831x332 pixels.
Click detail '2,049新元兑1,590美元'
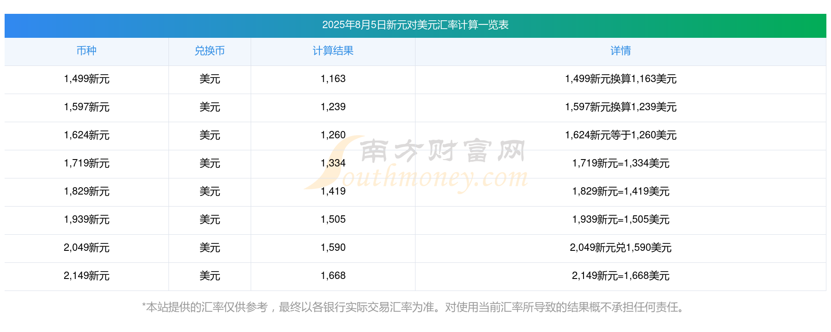620,248
